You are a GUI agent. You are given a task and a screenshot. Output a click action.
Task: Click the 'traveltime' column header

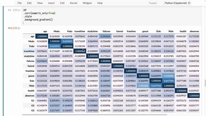[80, 31]
